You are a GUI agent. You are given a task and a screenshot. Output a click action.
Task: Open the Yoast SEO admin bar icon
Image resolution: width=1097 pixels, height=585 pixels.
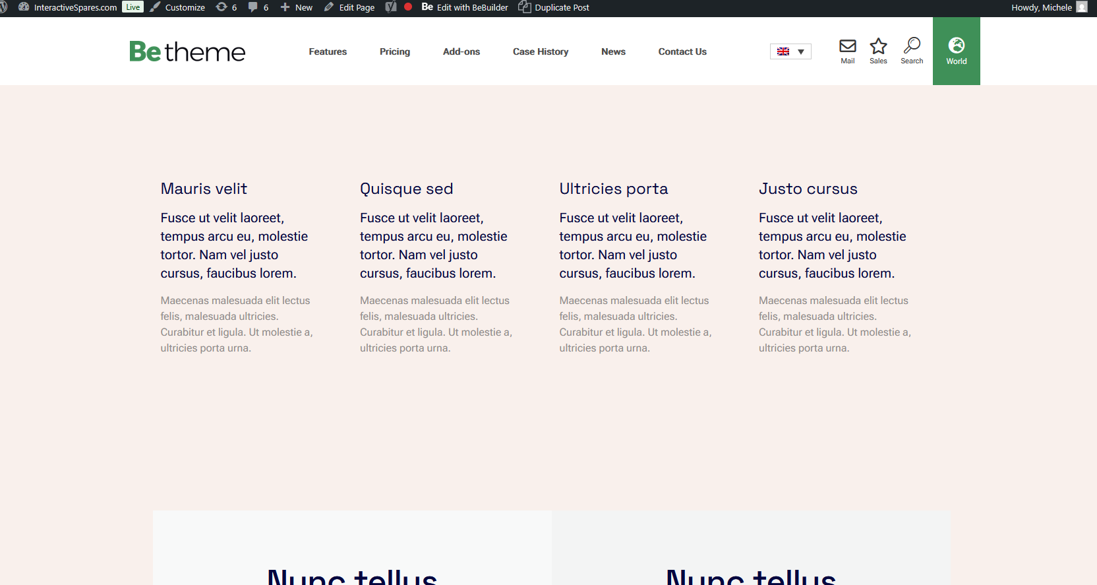[x=391, y=7]
